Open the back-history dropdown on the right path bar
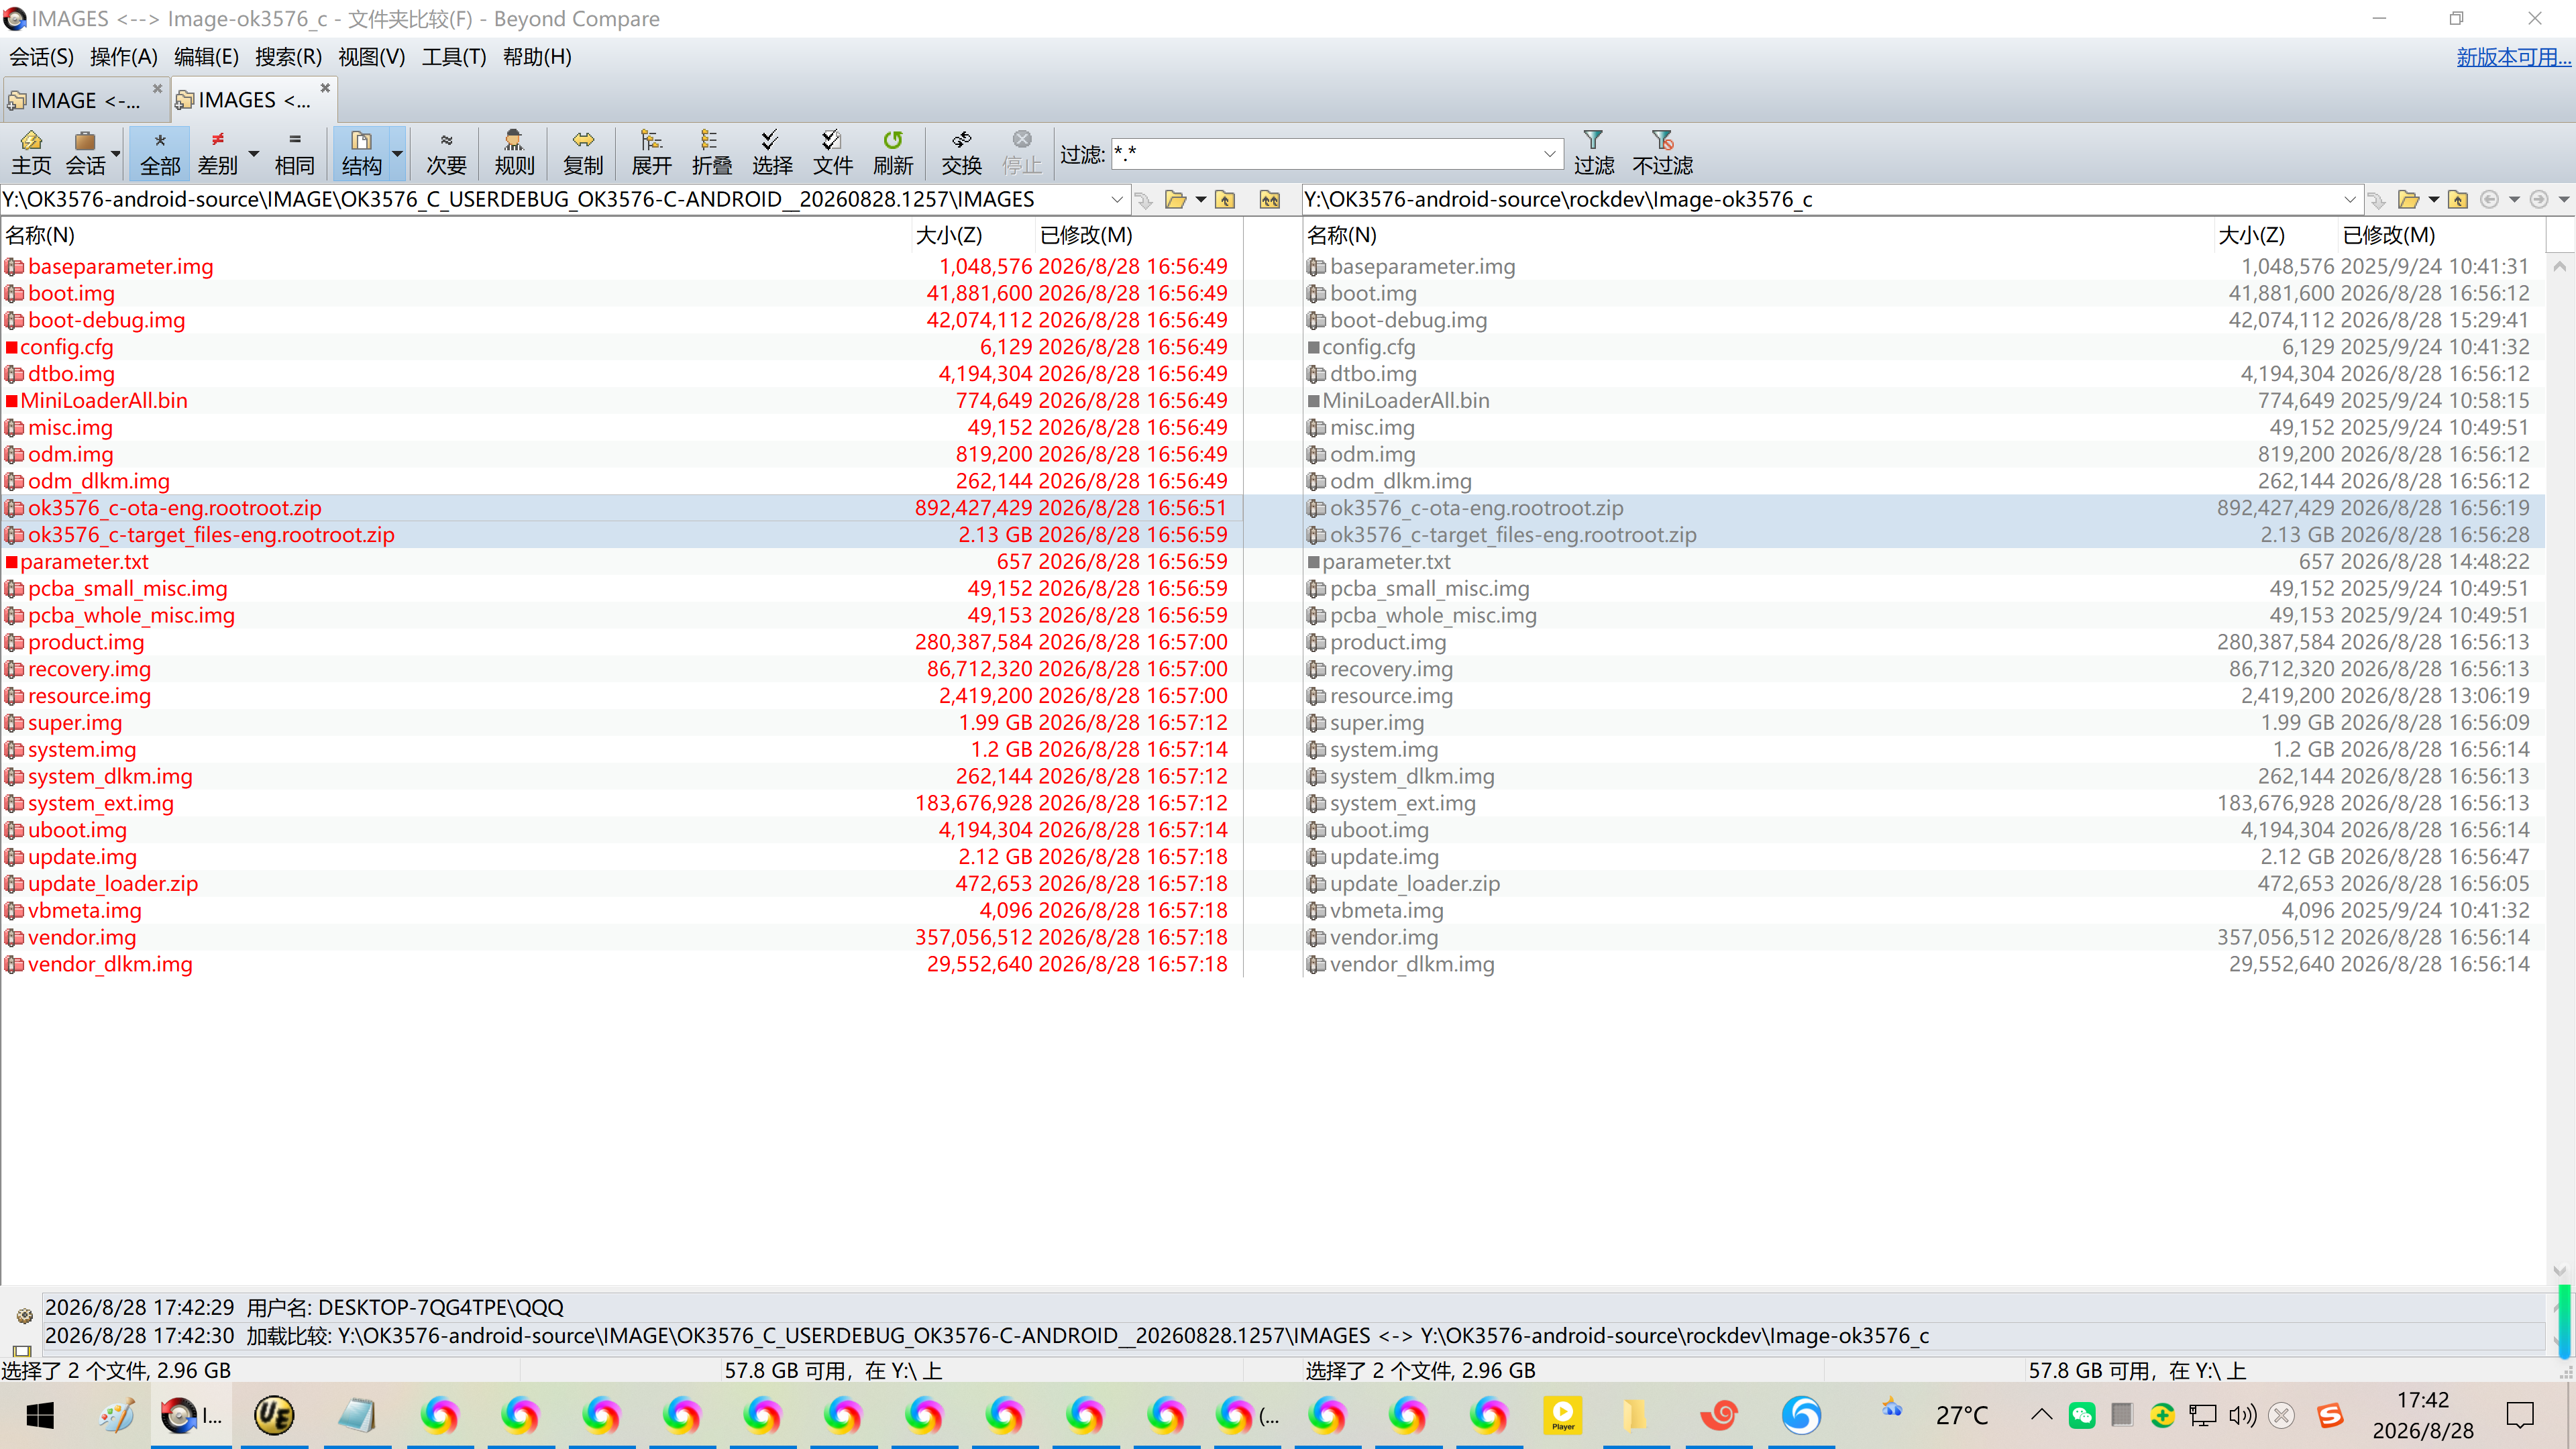Image resolution: width=2576 pixels, height=1449 pixels. click(x=2514, y=200)
